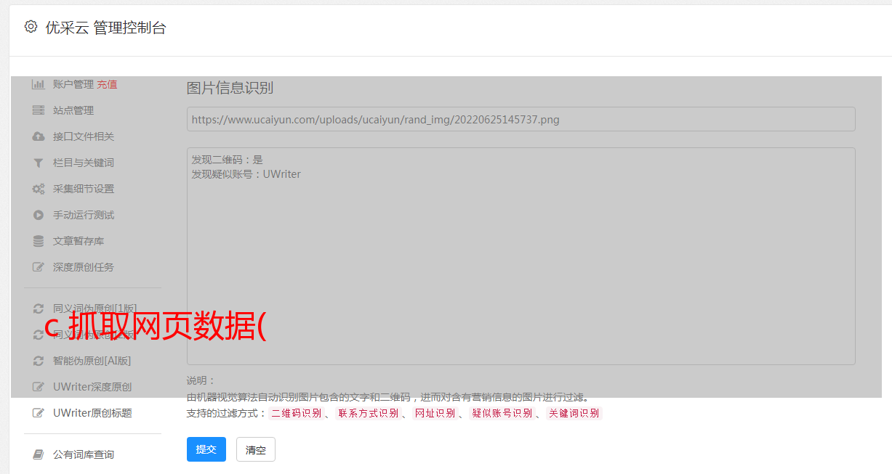The image size is (892, 474).
Task: Open 深度原创任务 in the sidebar
Action: click(x=84, y=267)
